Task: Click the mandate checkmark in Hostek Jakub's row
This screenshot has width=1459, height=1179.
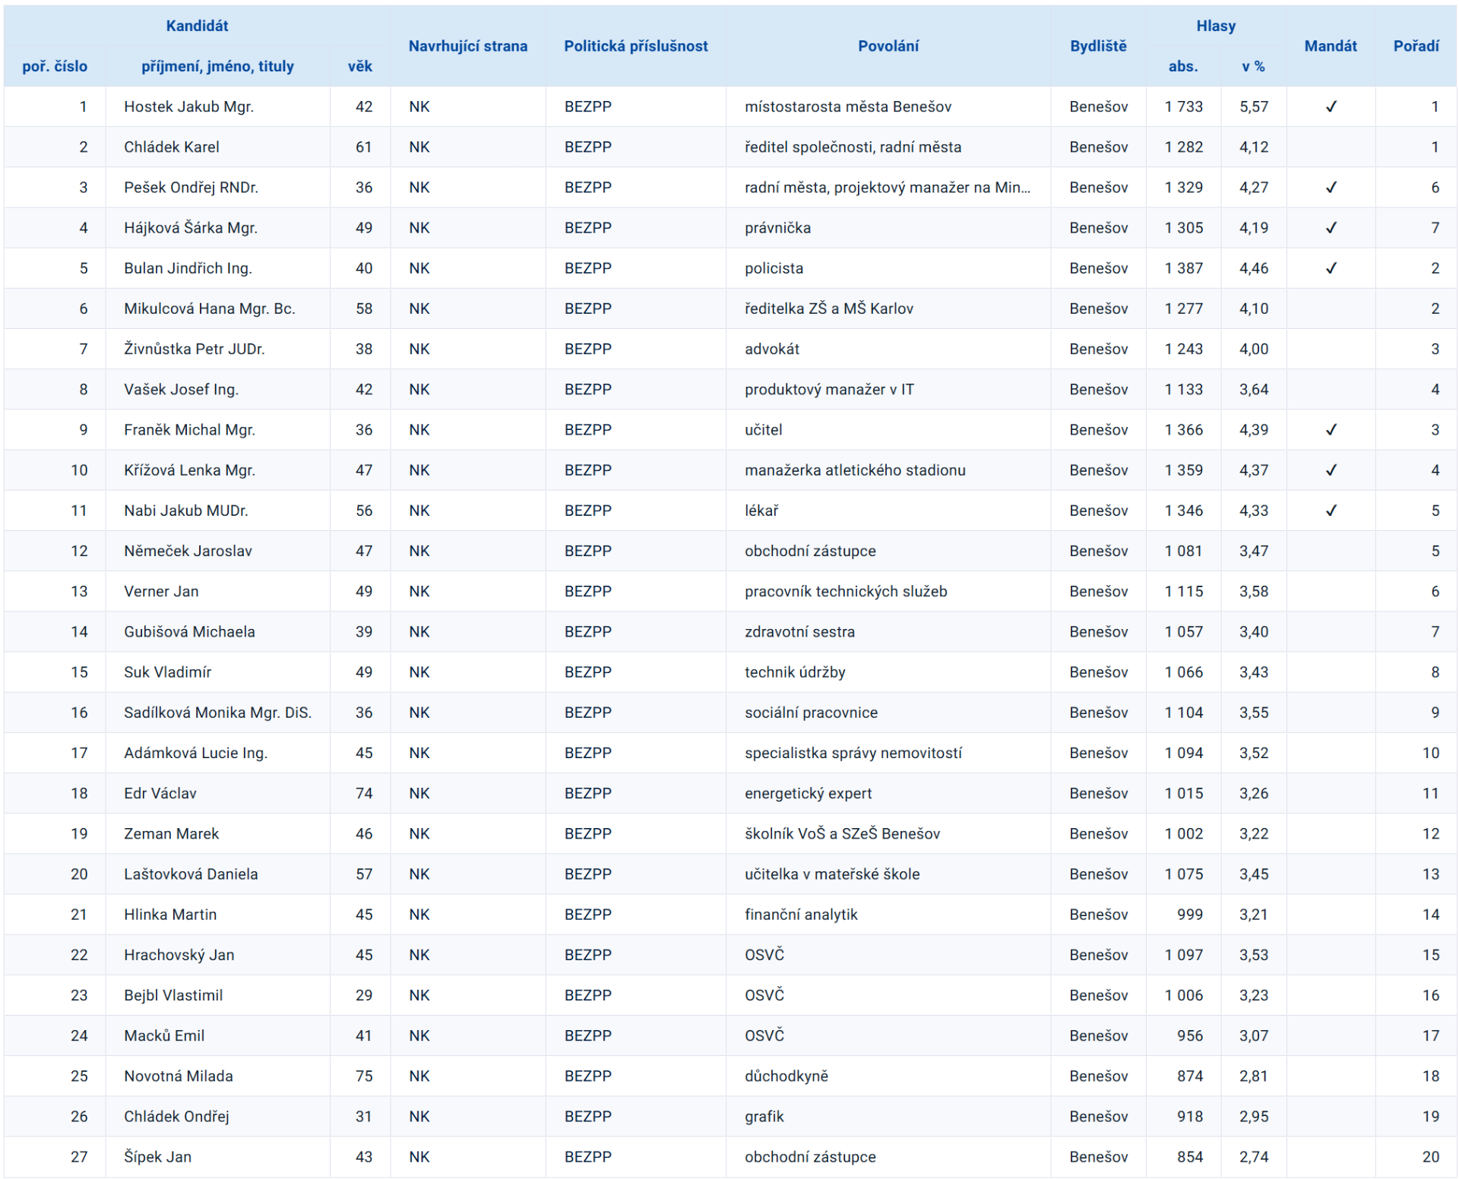Action: click(x=1330, y=107)
